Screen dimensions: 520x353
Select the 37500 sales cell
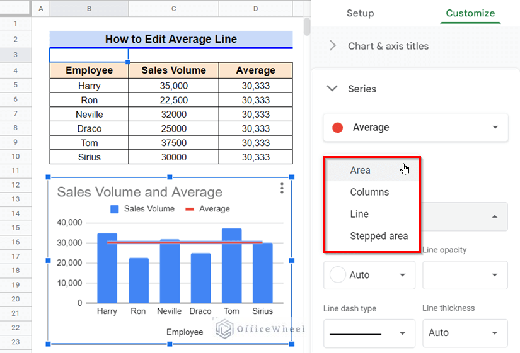[x=173, y=143]
